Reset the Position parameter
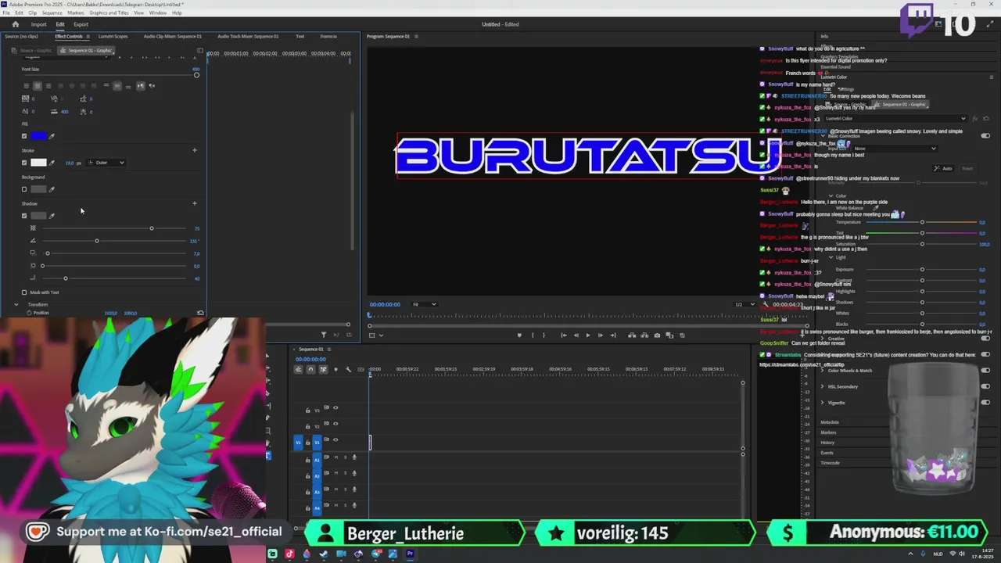Screen dimensions: 1001x563 pos(200,313)
